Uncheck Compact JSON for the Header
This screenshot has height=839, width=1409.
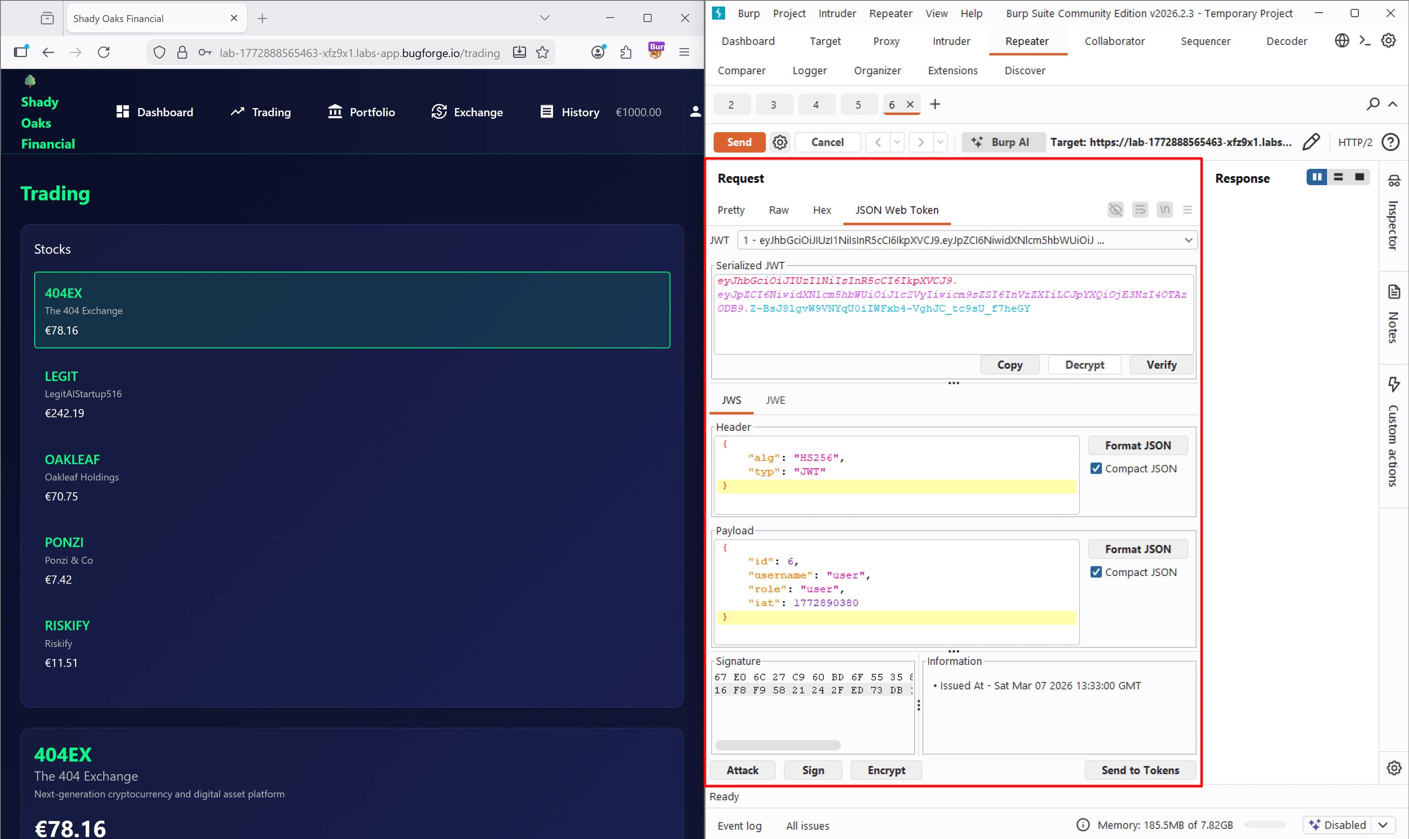click(x=1096, y=468)
